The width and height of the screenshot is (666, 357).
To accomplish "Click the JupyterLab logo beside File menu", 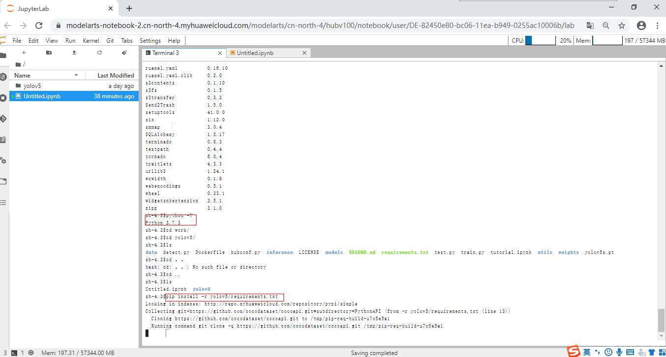I will coord(3,40).
